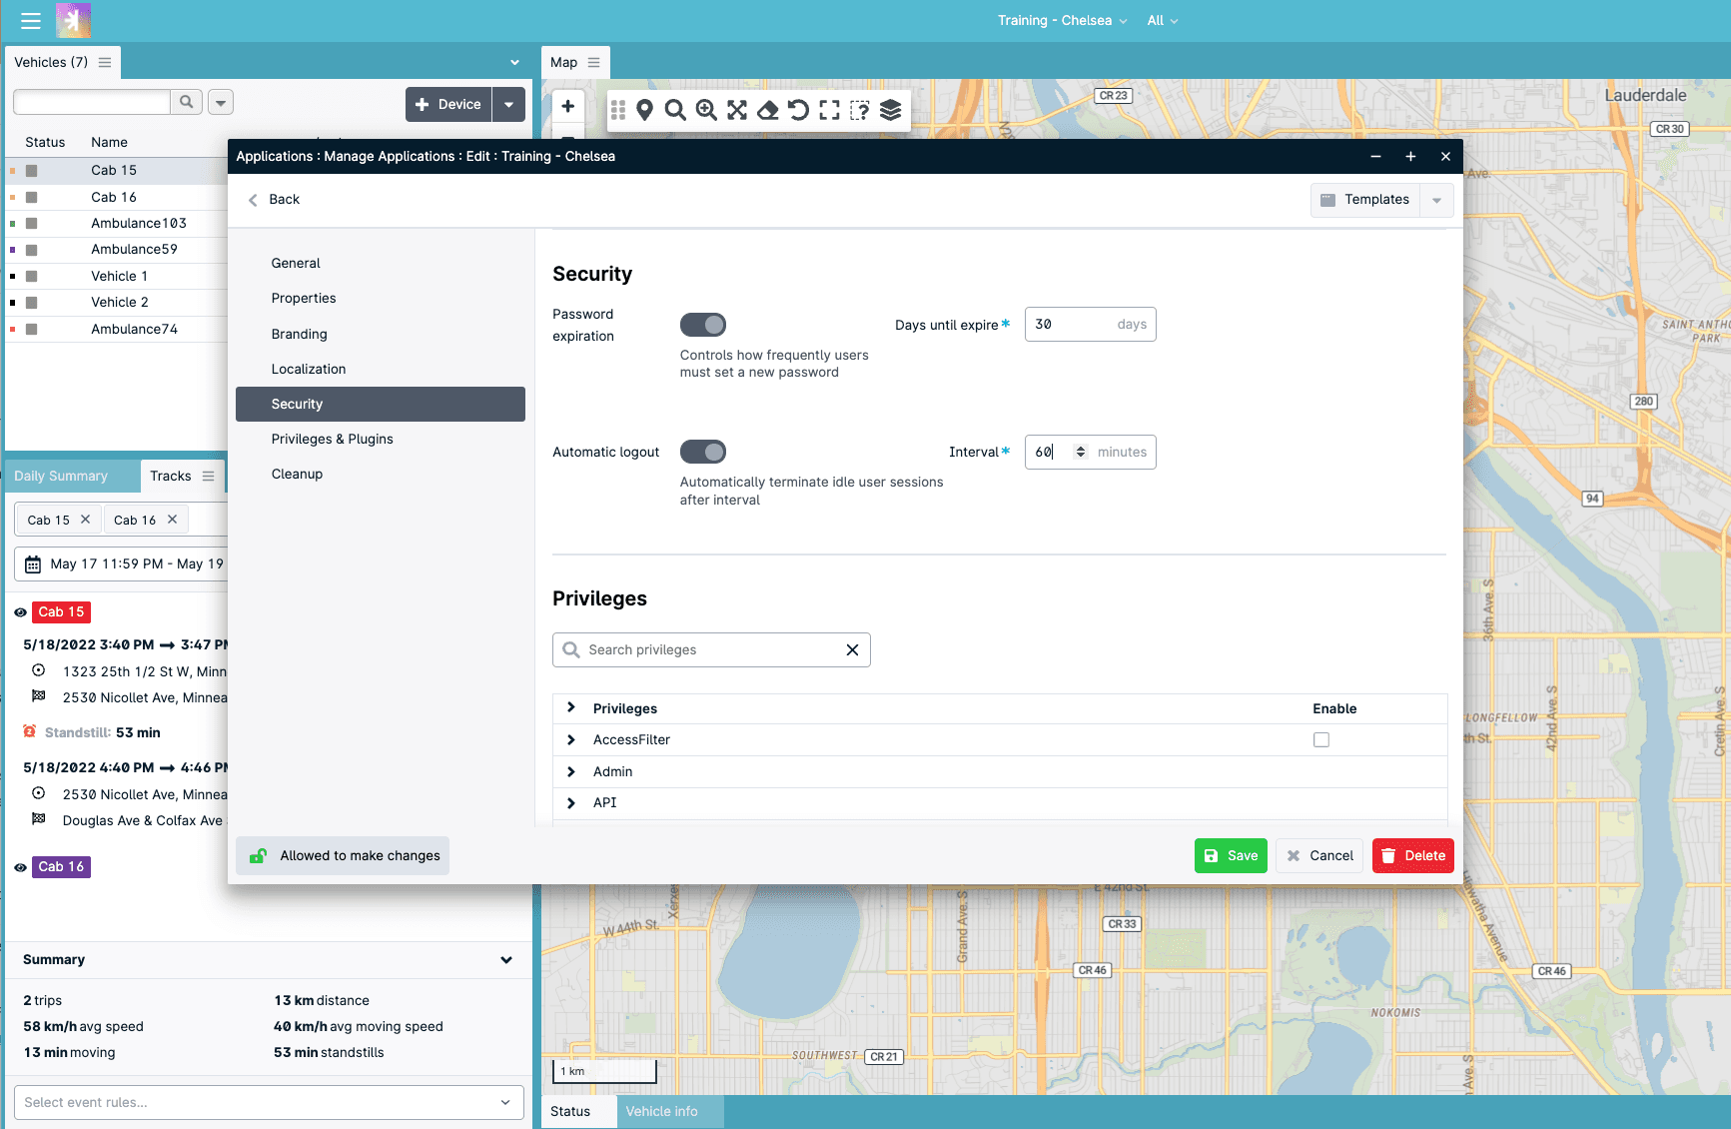The height and width of the screenshot is (1129, 1731).
Task: Turn off Automatic logout
Action: click(x=703, y=452)
